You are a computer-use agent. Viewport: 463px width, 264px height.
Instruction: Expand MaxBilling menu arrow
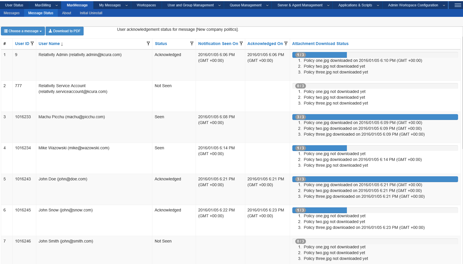(57, 5)
